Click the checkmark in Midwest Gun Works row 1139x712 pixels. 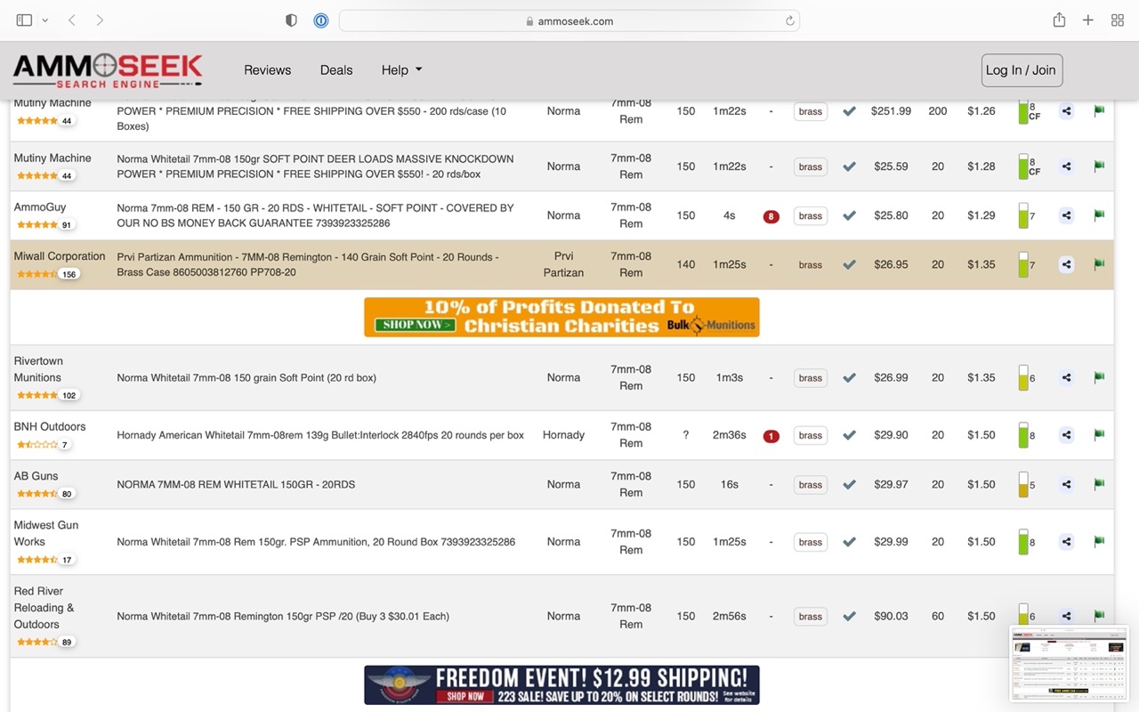pyautogui.click(x=850, y=541)
